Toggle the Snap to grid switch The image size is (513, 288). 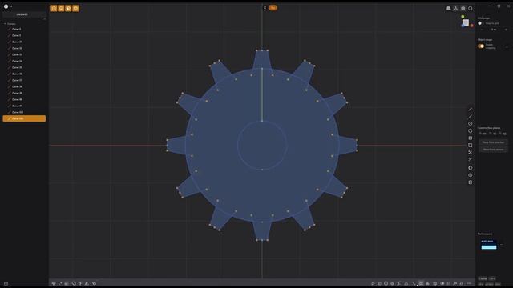[480, 23]
